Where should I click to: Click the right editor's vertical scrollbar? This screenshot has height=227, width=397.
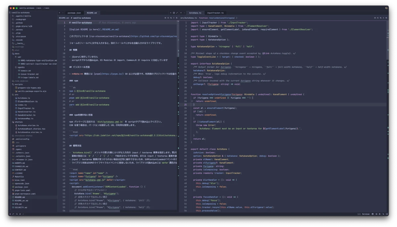point(387,116)
